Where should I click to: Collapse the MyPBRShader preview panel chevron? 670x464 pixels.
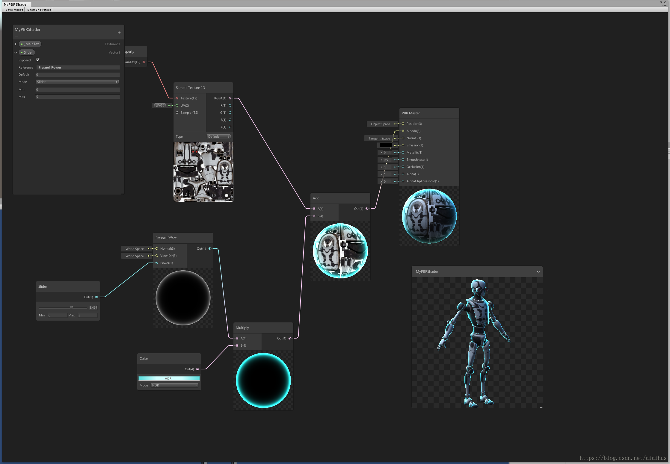[538, 272]
